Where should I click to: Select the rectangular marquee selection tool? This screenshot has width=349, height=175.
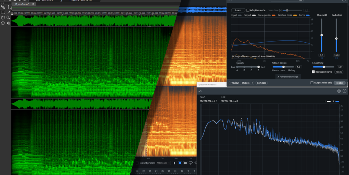(3, 12)
